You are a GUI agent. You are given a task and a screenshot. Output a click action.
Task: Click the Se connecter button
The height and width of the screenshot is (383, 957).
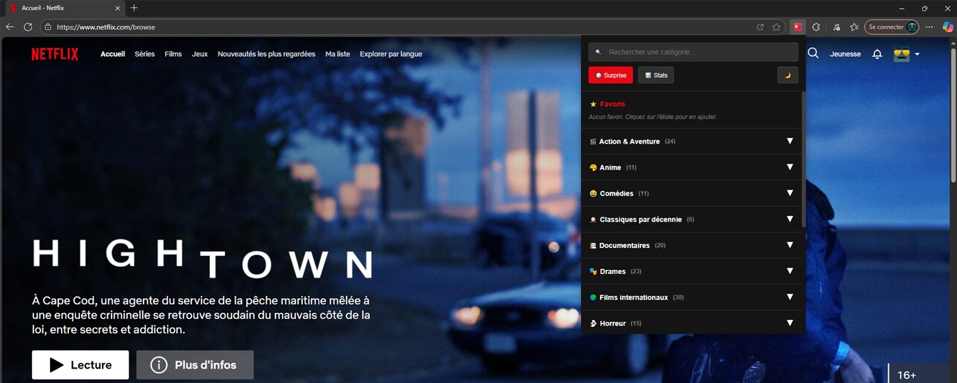click(x=891, y=27)
